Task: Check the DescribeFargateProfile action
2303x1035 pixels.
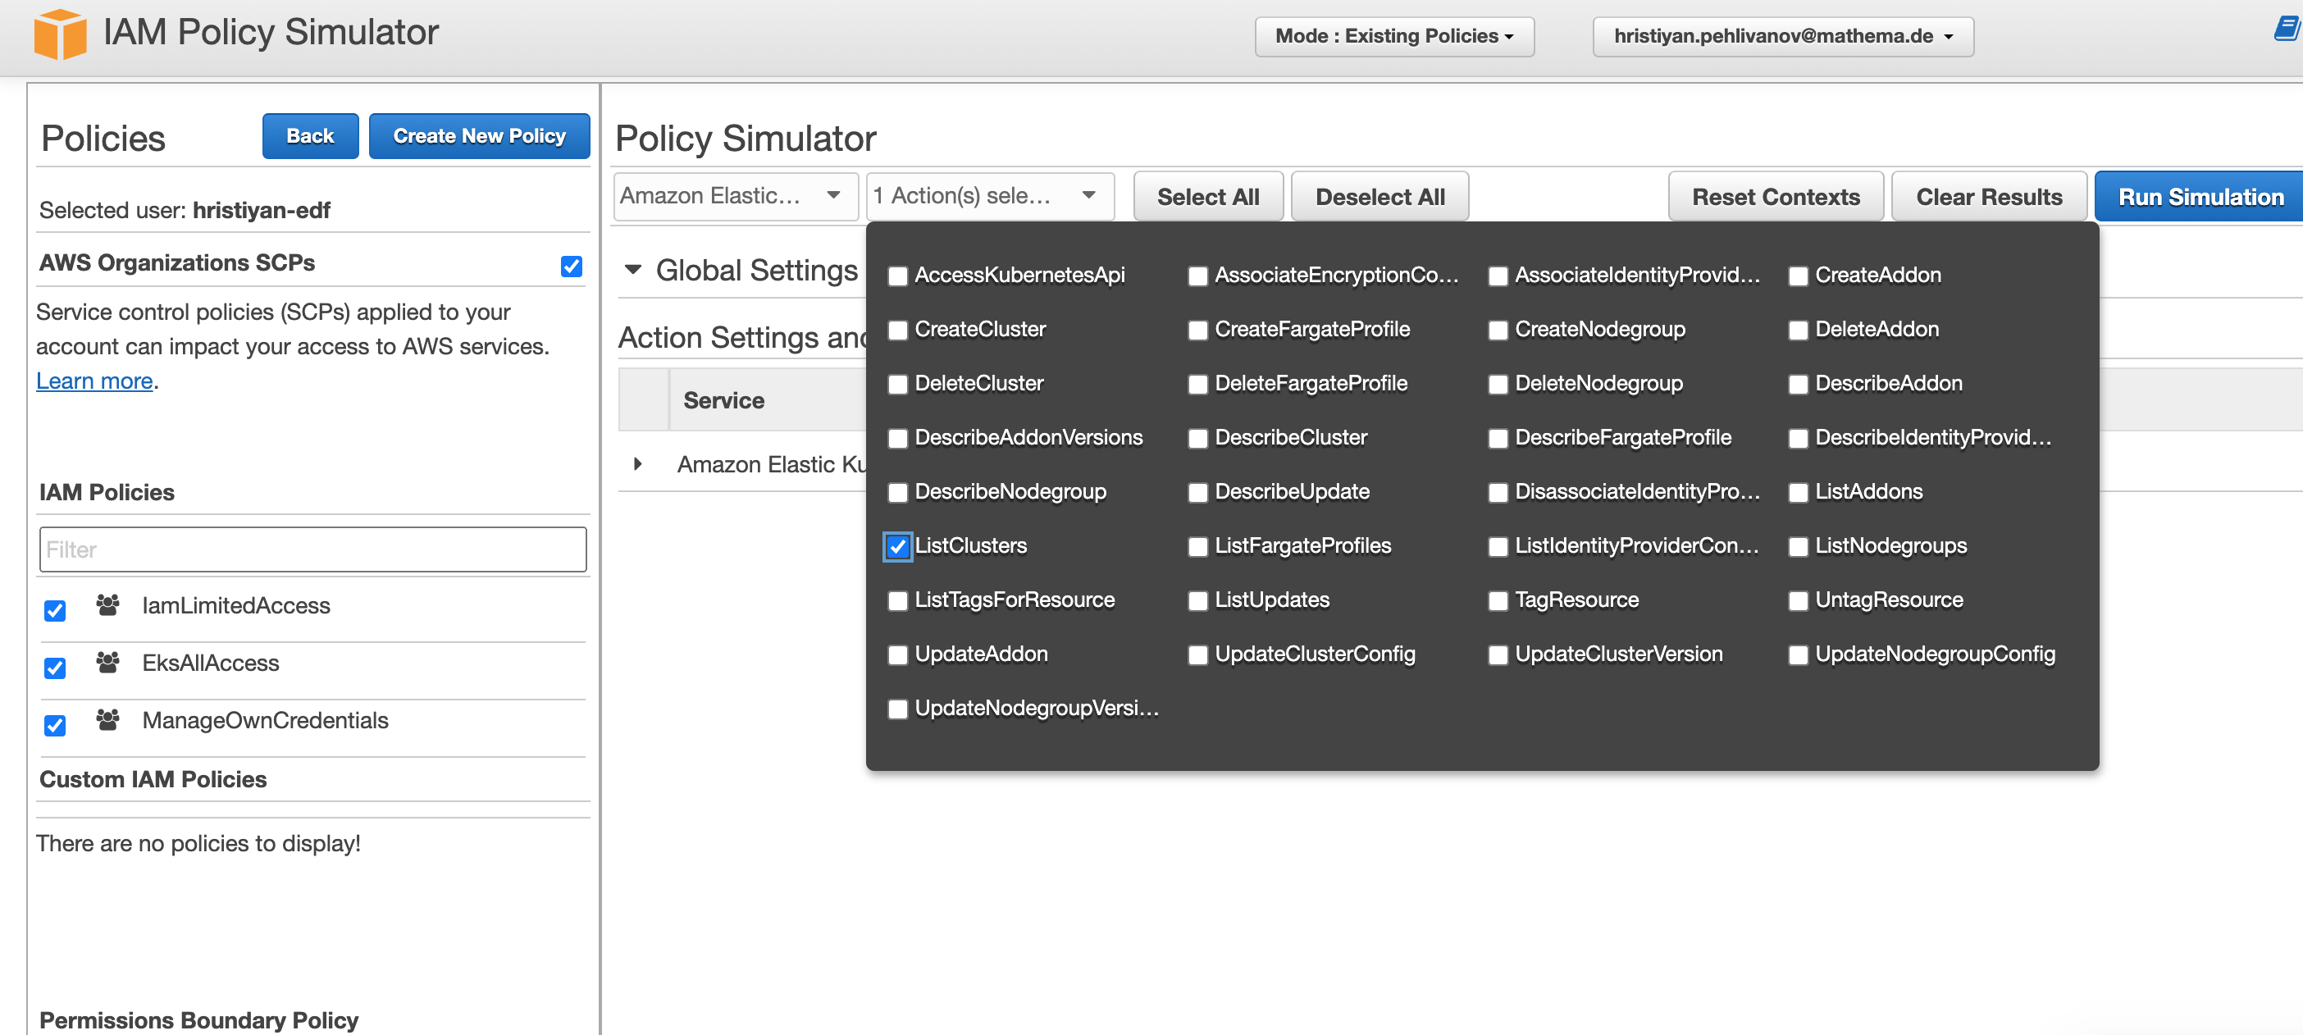Action: (1498, 438)
